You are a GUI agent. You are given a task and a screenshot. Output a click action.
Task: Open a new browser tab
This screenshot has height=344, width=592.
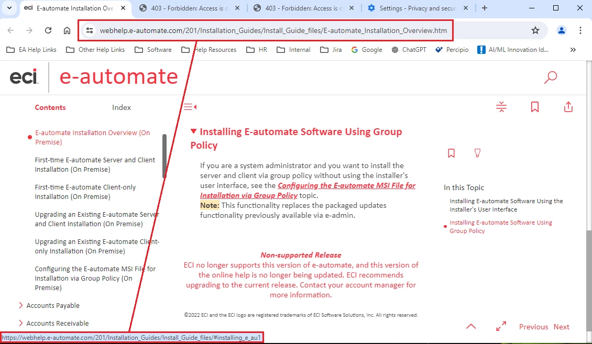[485, 8]
